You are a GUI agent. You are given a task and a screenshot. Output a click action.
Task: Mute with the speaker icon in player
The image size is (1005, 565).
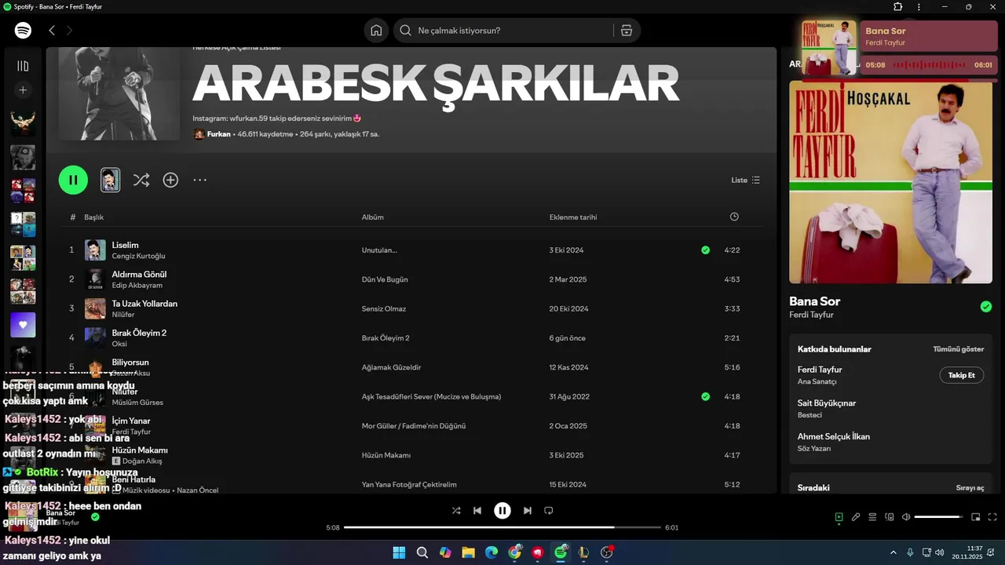906,517
